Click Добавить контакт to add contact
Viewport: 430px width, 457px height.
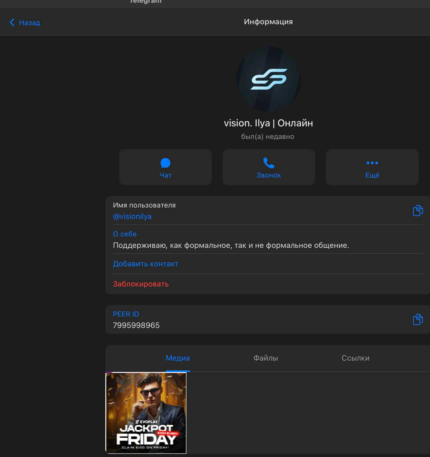point(146,264)
